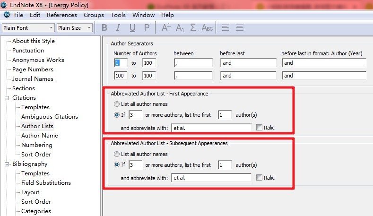Click the EndNote title bar app icon

click(x=4, y=5)
